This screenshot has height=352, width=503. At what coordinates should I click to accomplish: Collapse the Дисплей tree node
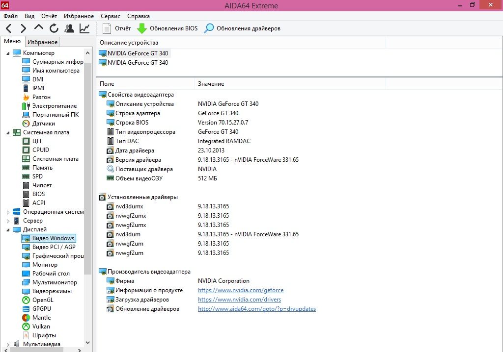coord(8,229)
